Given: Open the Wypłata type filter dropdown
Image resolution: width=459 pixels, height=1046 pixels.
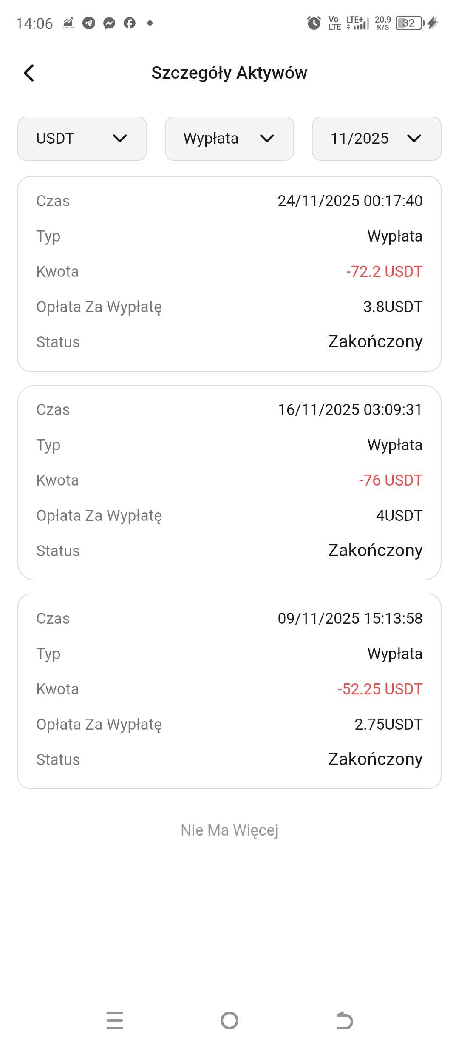Looking at the screenshot, I should point(229,139).
